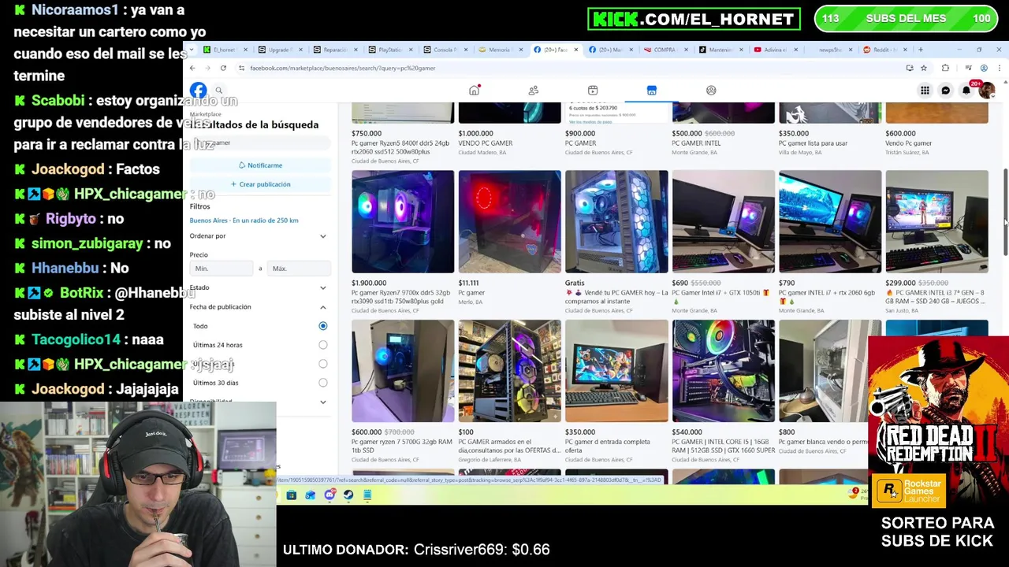Click the Máx. price input field
The height and width of the screenshot is (567, 1009).
pyautogui.click(x=299, y=269)
